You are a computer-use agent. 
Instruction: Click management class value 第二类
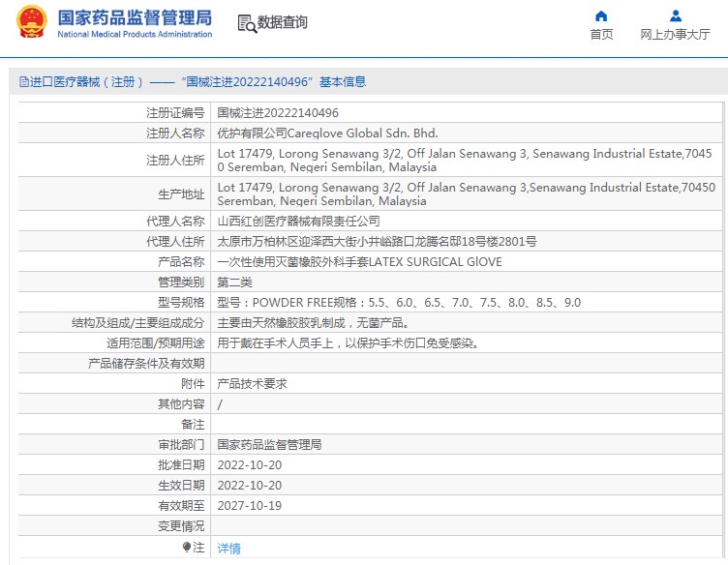click(x=235, y=282)
